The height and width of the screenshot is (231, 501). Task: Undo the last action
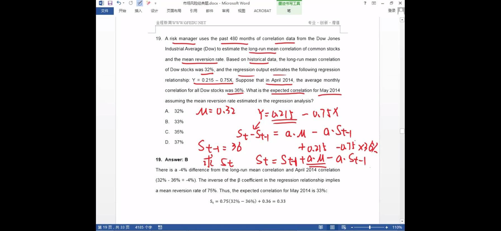[x=119, y=3]
